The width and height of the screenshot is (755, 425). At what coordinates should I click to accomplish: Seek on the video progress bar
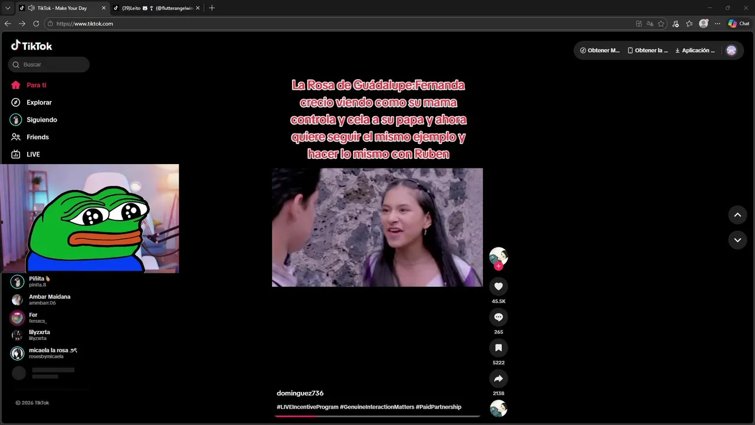pyautogui.click(x=377, y=416)
